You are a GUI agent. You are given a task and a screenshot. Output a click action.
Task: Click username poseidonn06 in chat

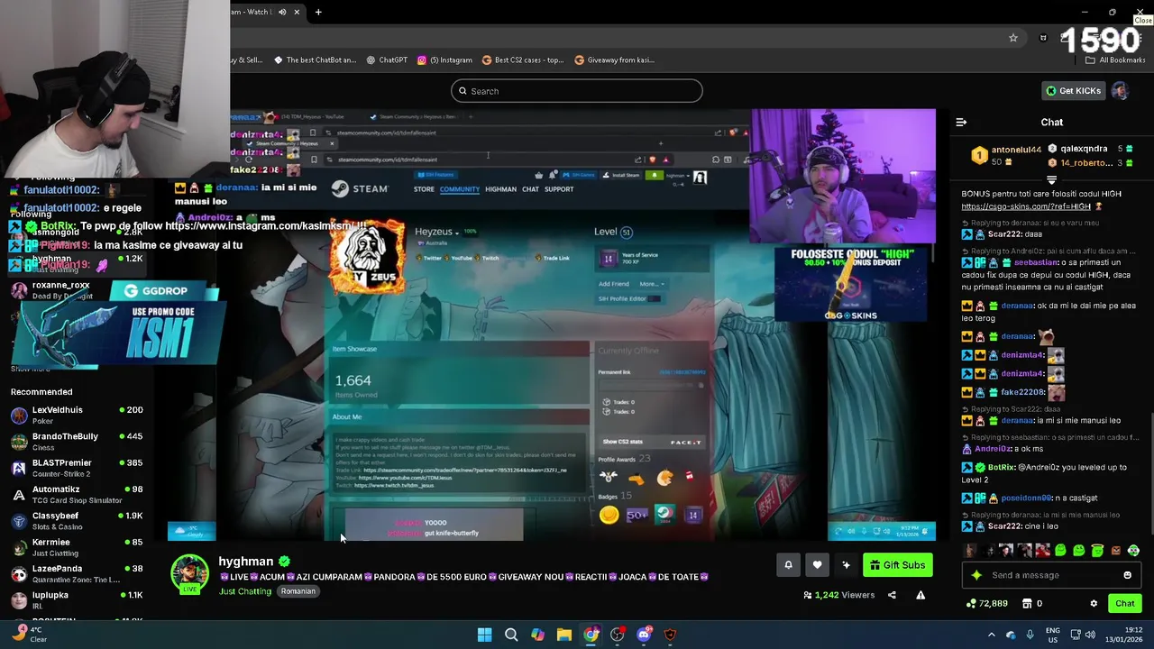point(1026,498)
